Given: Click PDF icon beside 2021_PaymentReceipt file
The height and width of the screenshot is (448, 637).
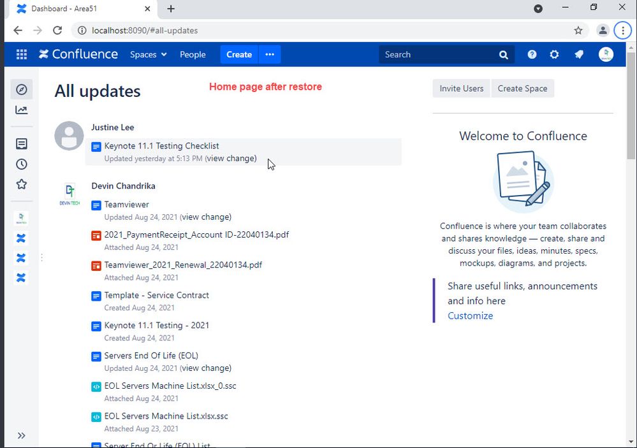Looking at the screenshot, I should (96, 235).
